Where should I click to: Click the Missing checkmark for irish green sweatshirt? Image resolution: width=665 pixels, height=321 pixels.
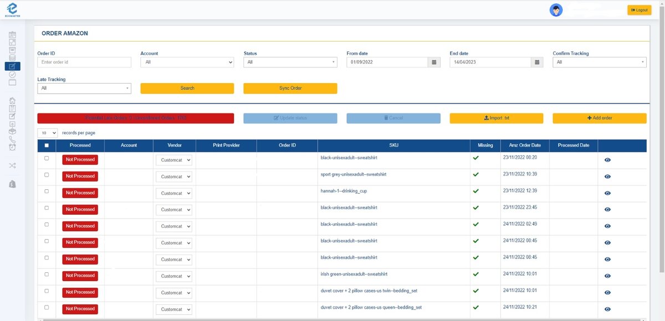coord(475,275)
